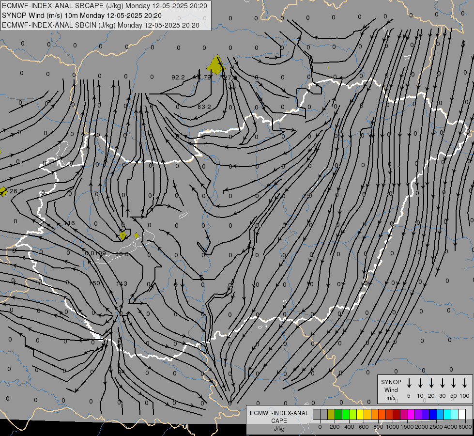Pick the yellow-green CAPE legend swatch
This screenshot has height=436, width=474.
tap(353, 414)
